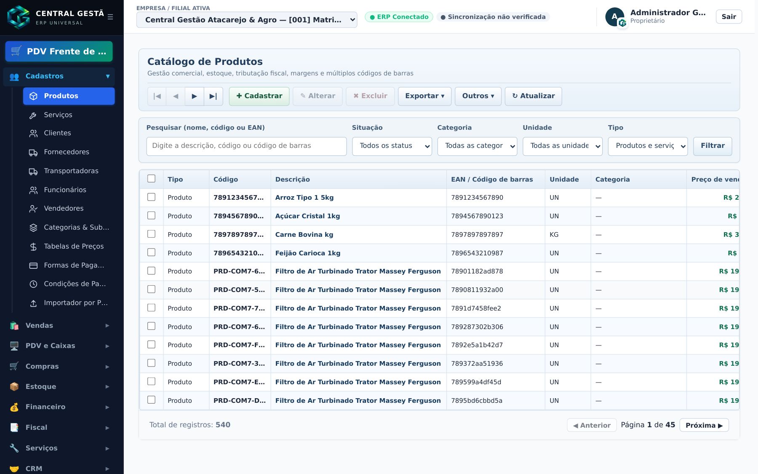Click the Sair logout button
The height and width of the screenshot is (474, 758).
(x=729, y=17)
